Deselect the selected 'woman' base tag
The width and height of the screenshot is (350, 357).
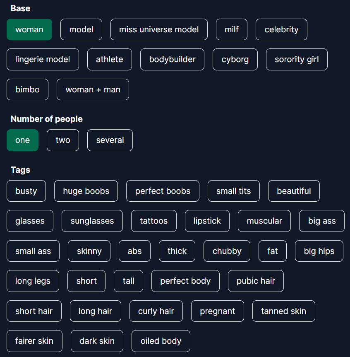point(29,29)
